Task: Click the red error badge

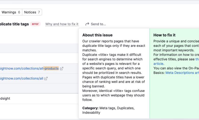Action: (x=35, y=24)
